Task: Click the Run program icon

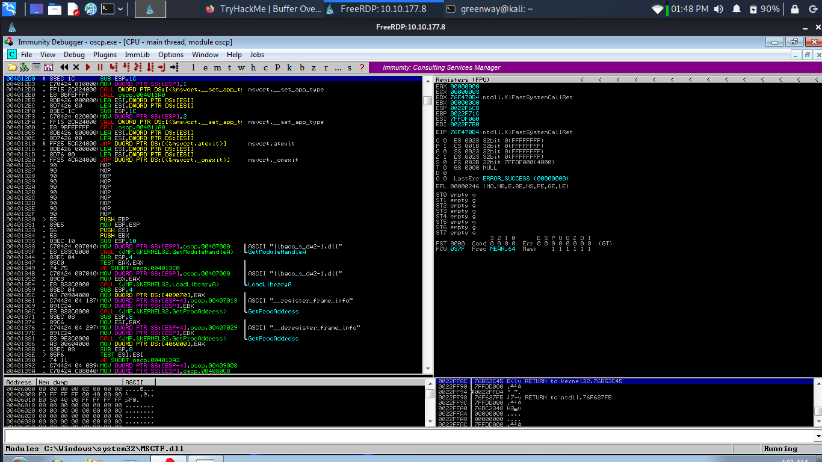Action: click(x=87, y=67)
